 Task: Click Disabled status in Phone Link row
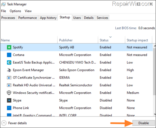click(106, 108)
